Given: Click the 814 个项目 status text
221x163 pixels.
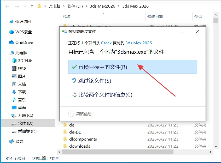Looking at the screenshot, I should click(x=15, y=159).
